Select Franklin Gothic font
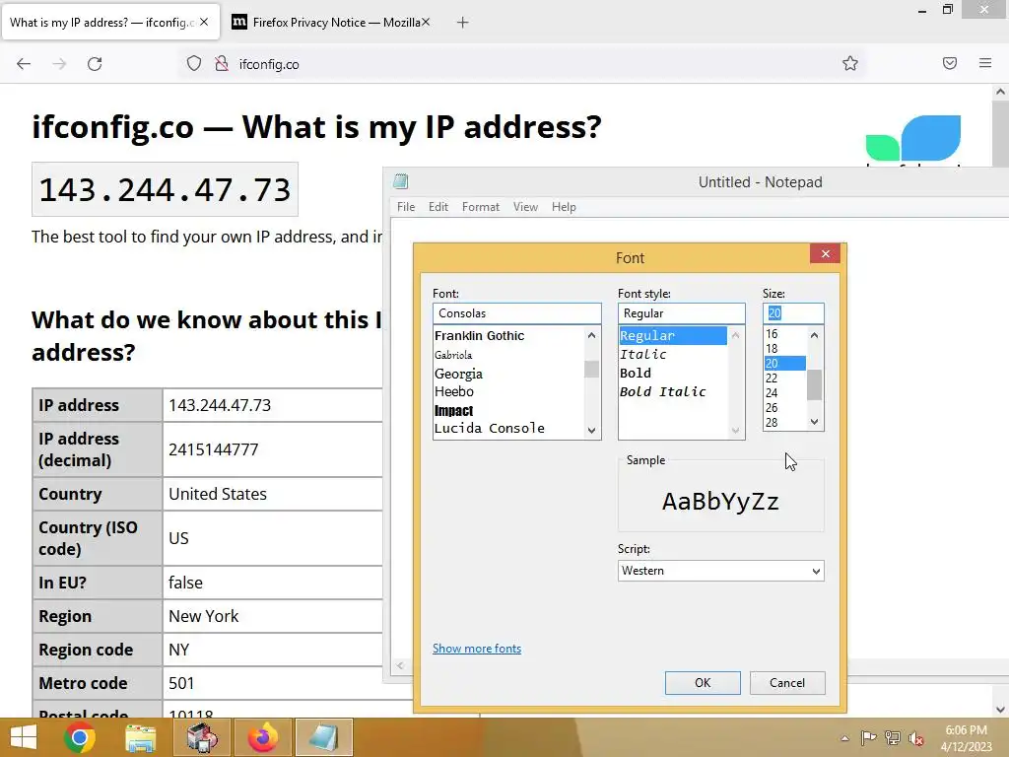This screenshot has height=757, width=1009. (x=480, y=335)
